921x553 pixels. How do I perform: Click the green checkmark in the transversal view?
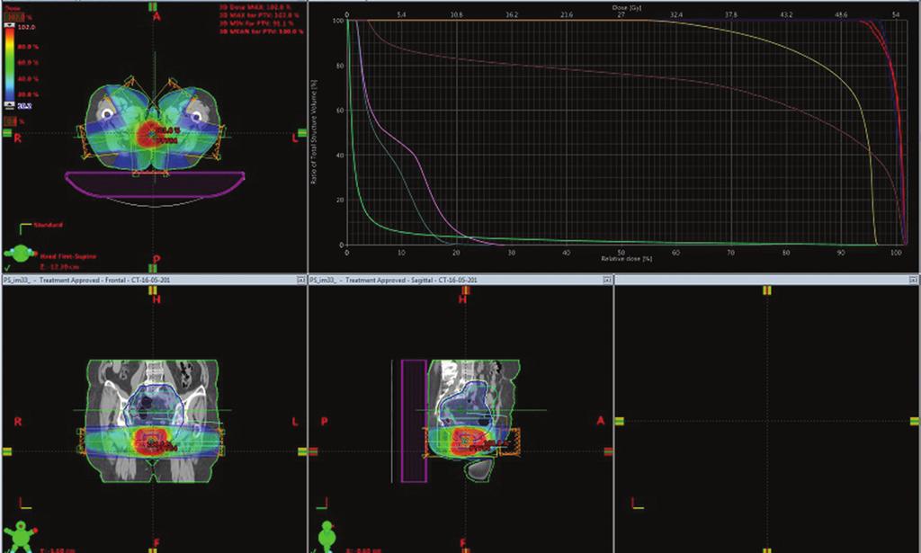7,268
